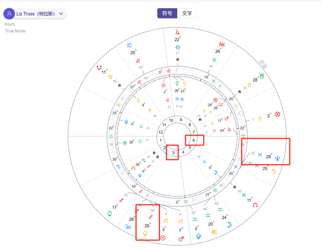This screenshot has width=321, height=249.
Task: Click house number 8 in center ring
Action: pos(190,125)
